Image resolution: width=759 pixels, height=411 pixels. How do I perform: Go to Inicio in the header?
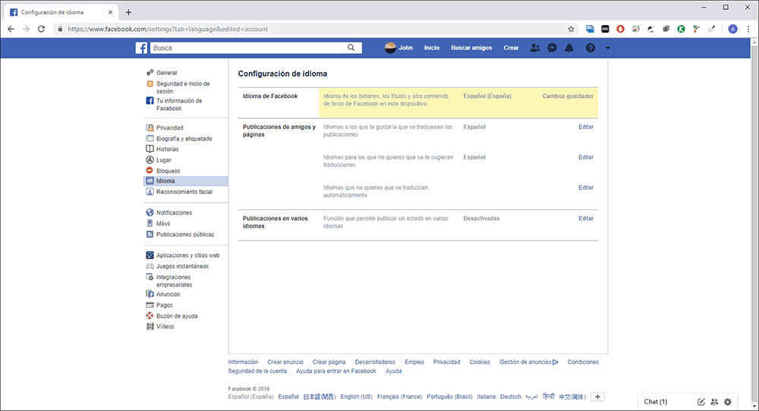[432, 48]
